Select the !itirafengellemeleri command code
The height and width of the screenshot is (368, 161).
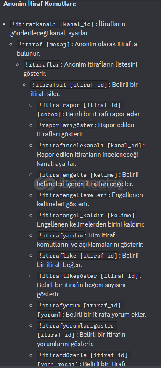point(73,195)
